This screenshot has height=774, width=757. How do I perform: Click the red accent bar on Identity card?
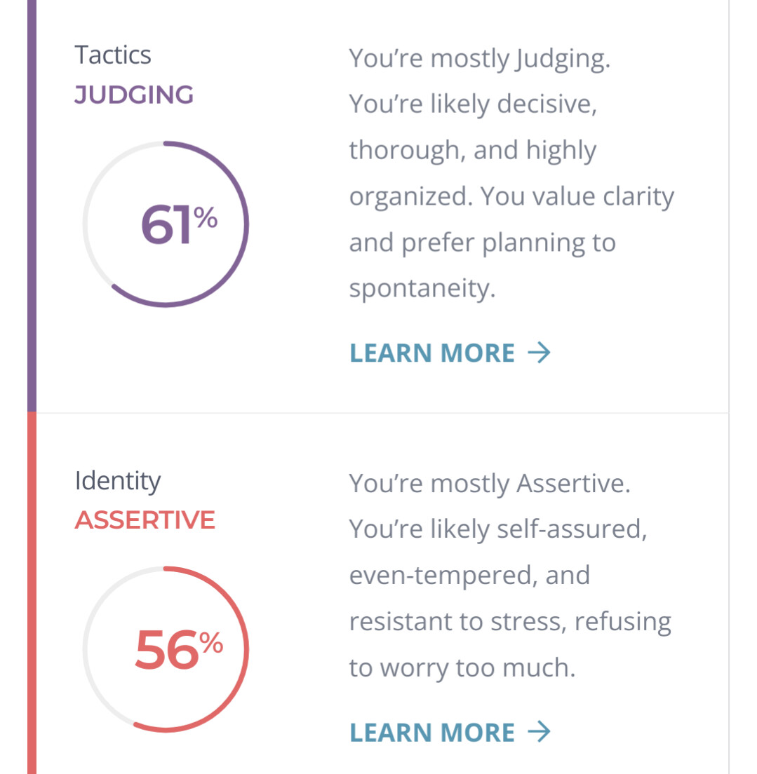(32, 596)
